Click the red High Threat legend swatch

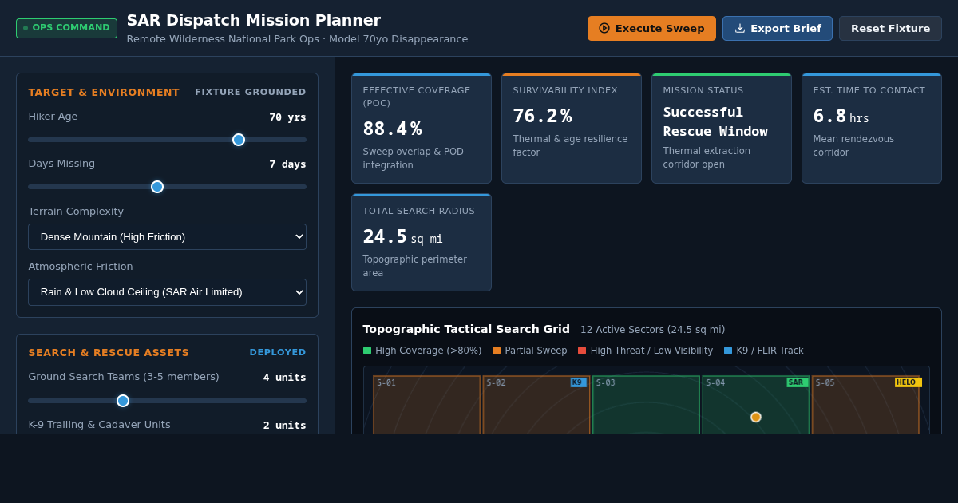point(582,351)
